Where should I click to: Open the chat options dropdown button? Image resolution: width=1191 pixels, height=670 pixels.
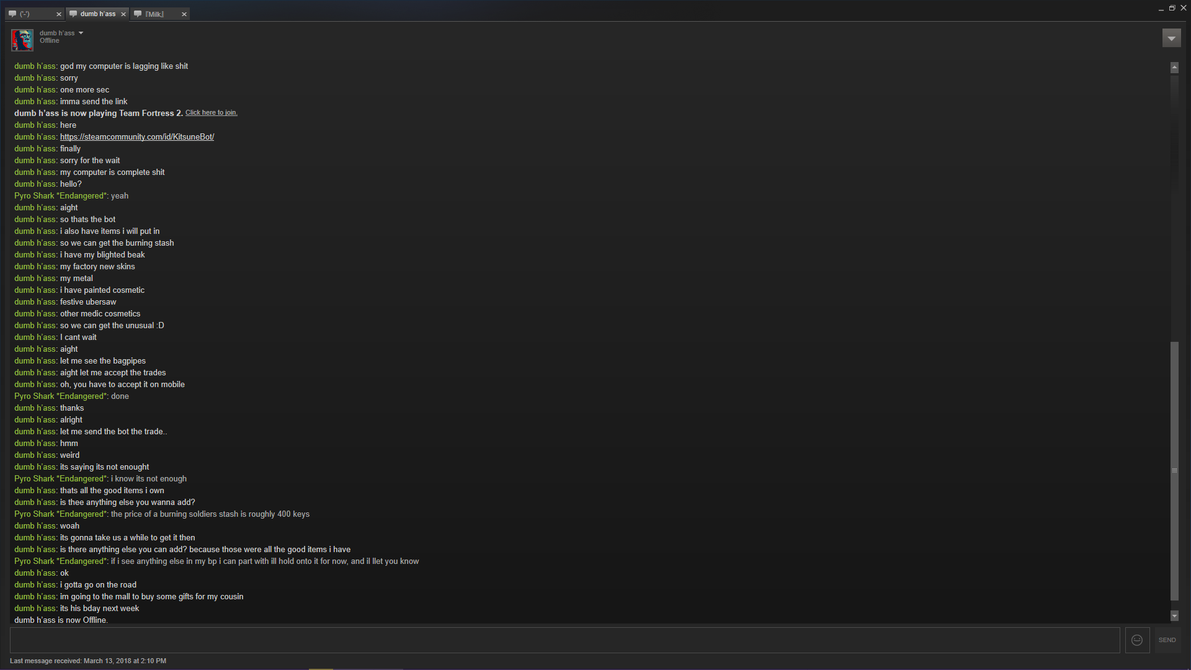point(1171,38)
